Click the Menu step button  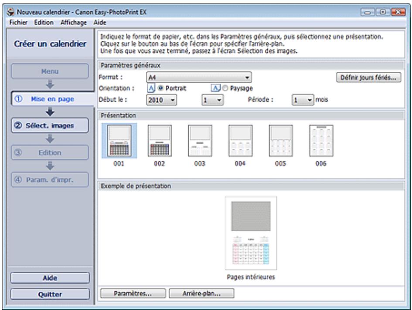click(50, 71)
